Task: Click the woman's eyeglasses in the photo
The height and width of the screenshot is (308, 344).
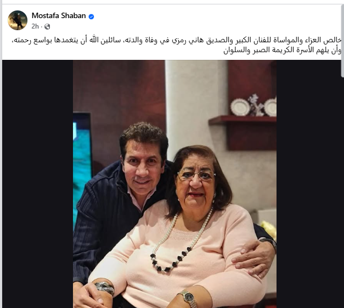Action: pyautogui.click(x=196, y=175)
